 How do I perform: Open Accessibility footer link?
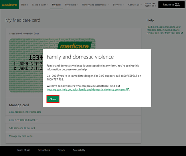tap(79, 150)
